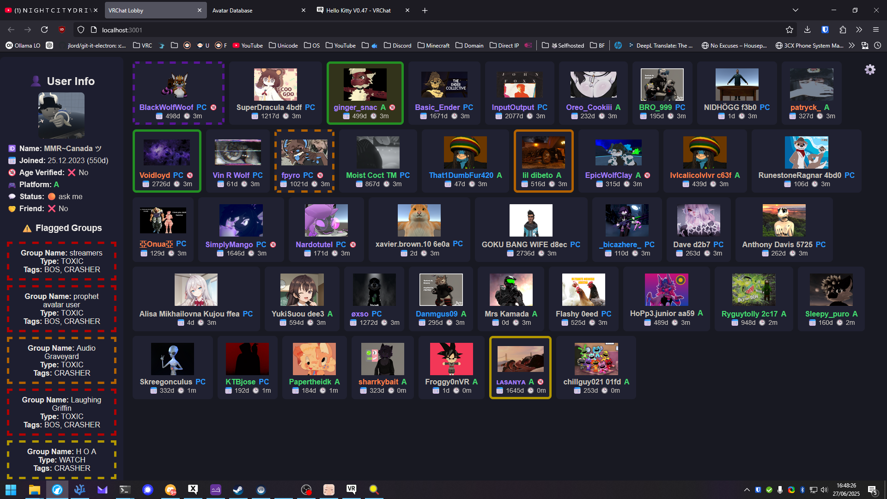Select the ginger_snac user card
The image size is (887, 499).
pos(365,93)
